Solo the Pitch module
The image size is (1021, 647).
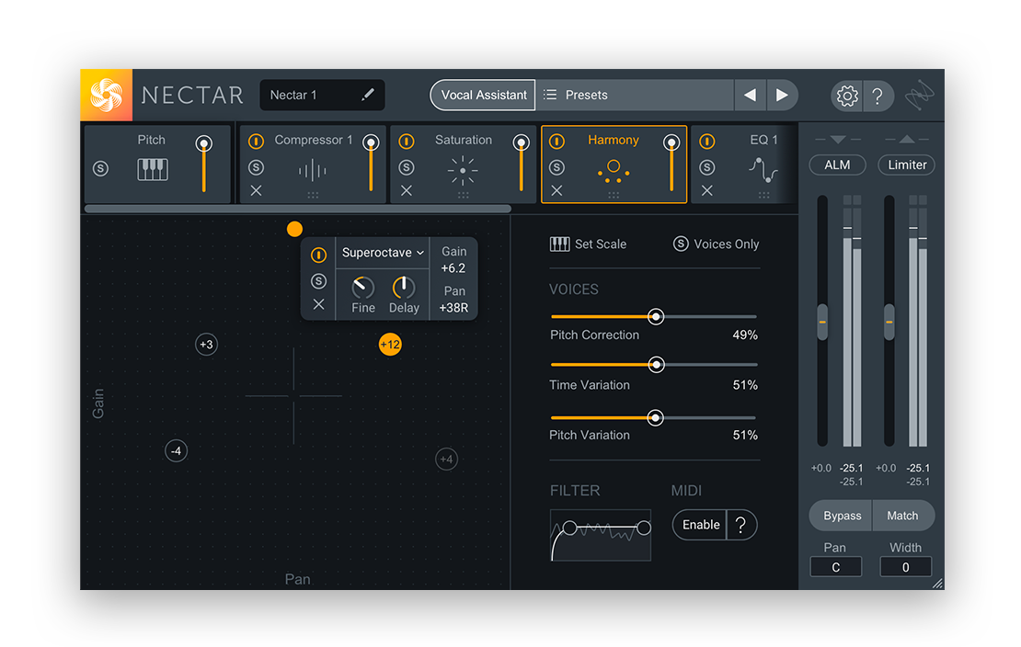[x=100, y=168]
